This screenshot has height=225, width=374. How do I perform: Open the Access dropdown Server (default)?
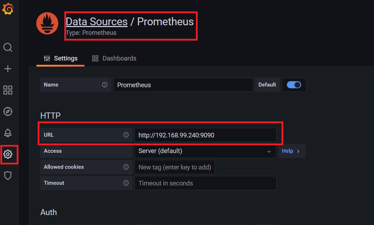(205, 151)
